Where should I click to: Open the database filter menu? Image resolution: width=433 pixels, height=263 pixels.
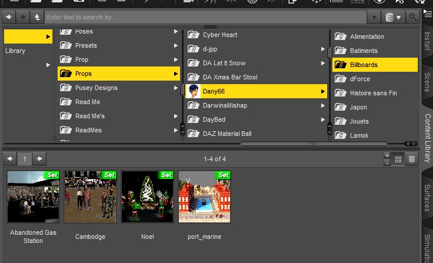point(393,17)
